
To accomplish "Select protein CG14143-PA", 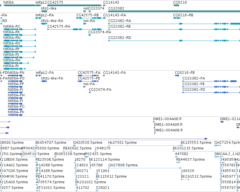I will tap(104, 76).
